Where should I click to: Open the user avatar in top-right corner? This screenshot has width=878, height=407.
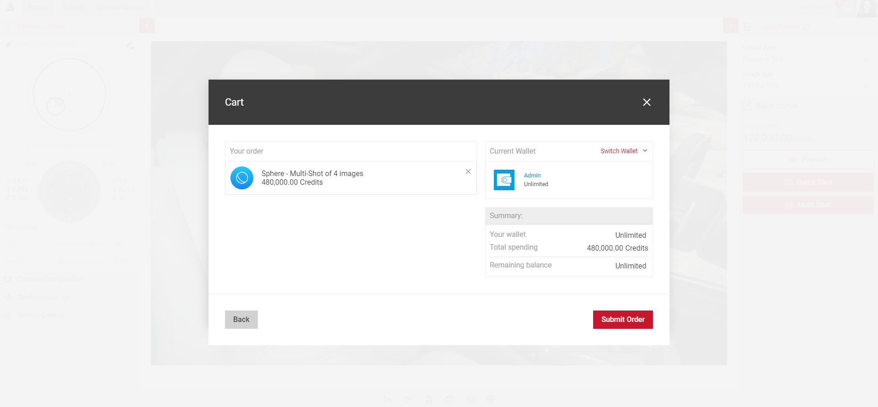pyautogui.click(x=867, y=8)
